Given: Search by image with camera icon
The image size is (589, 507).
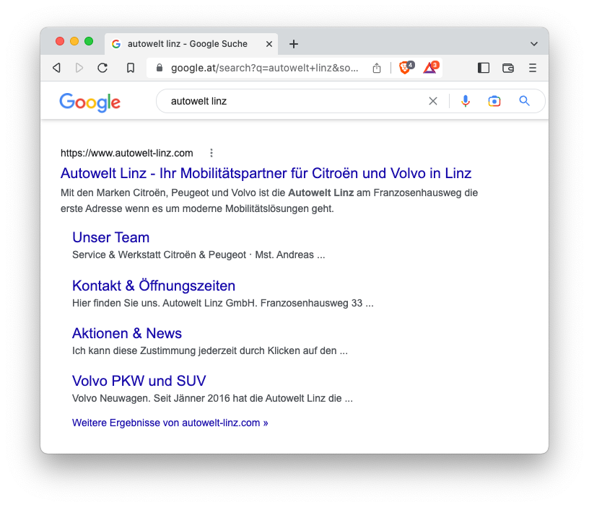Looking at the screenshot, I should coord(494,101).
